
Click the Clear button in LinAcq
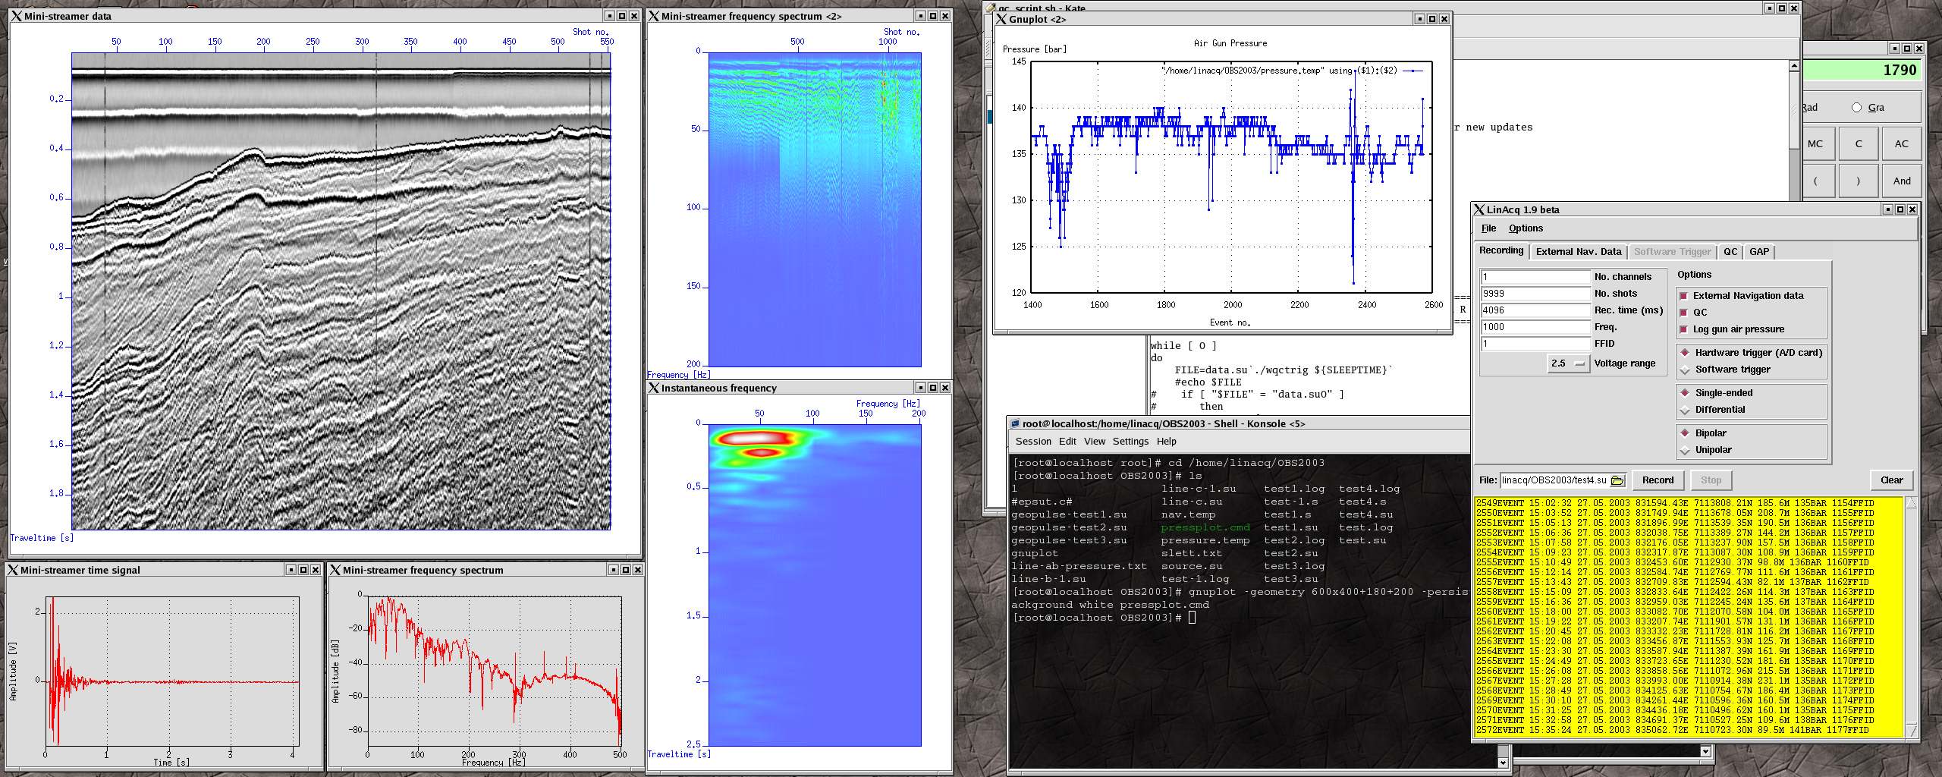point(1891,480)
